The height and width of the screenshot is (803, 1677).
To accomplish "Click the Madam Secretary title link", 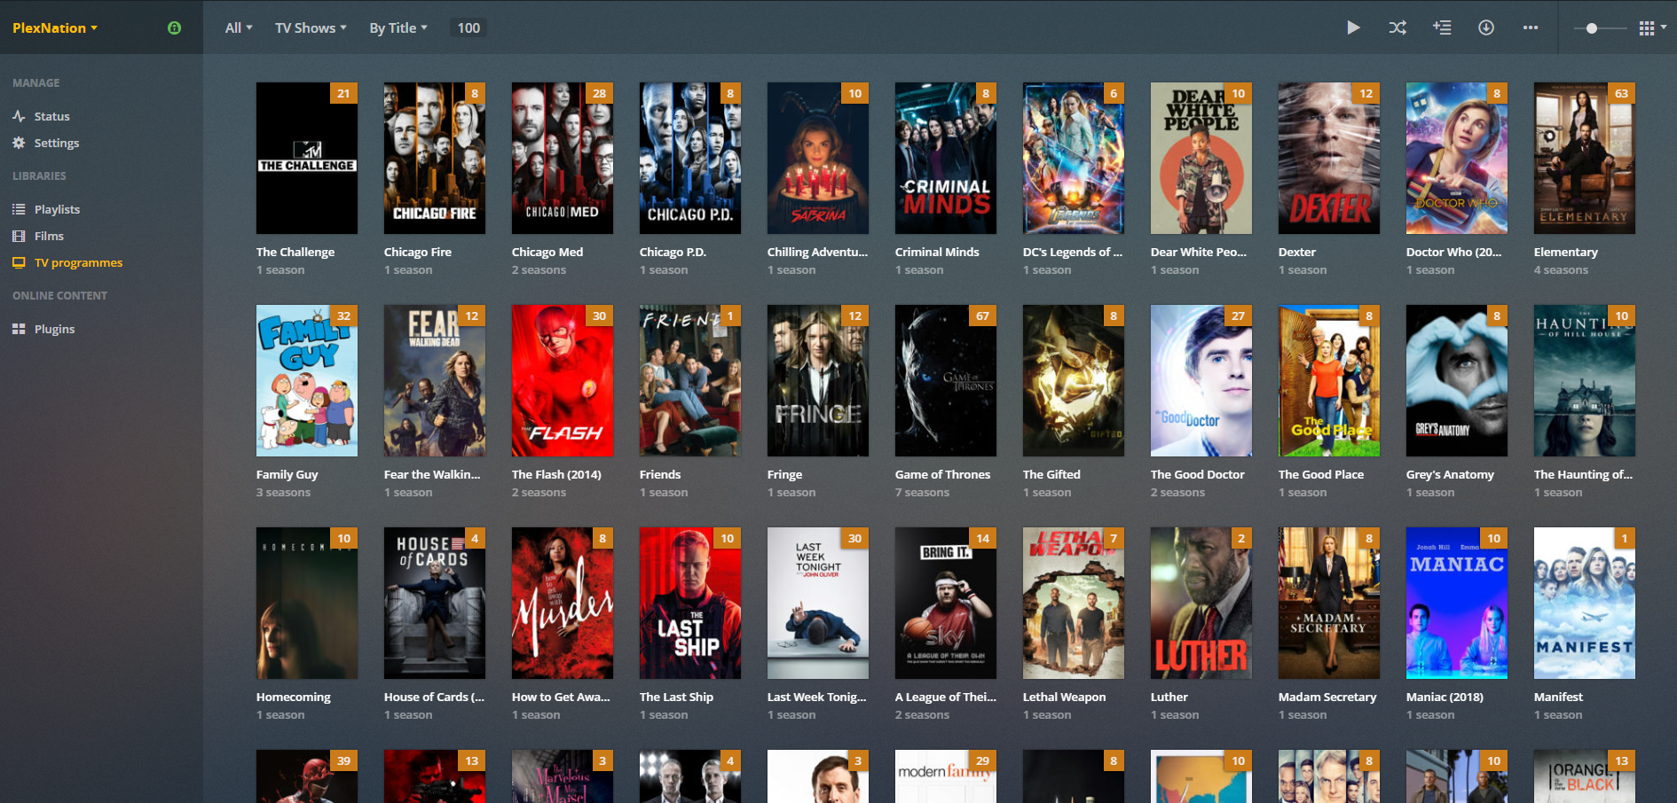I will (x=1327, y=697).
